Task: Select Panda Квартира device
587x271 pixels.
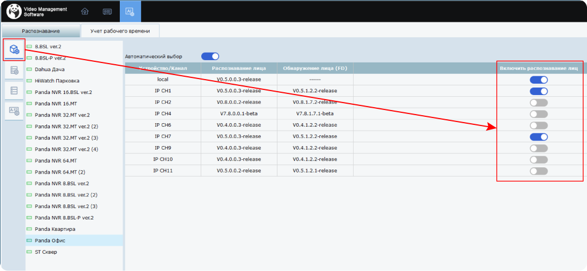Action: tap(54, 229)
